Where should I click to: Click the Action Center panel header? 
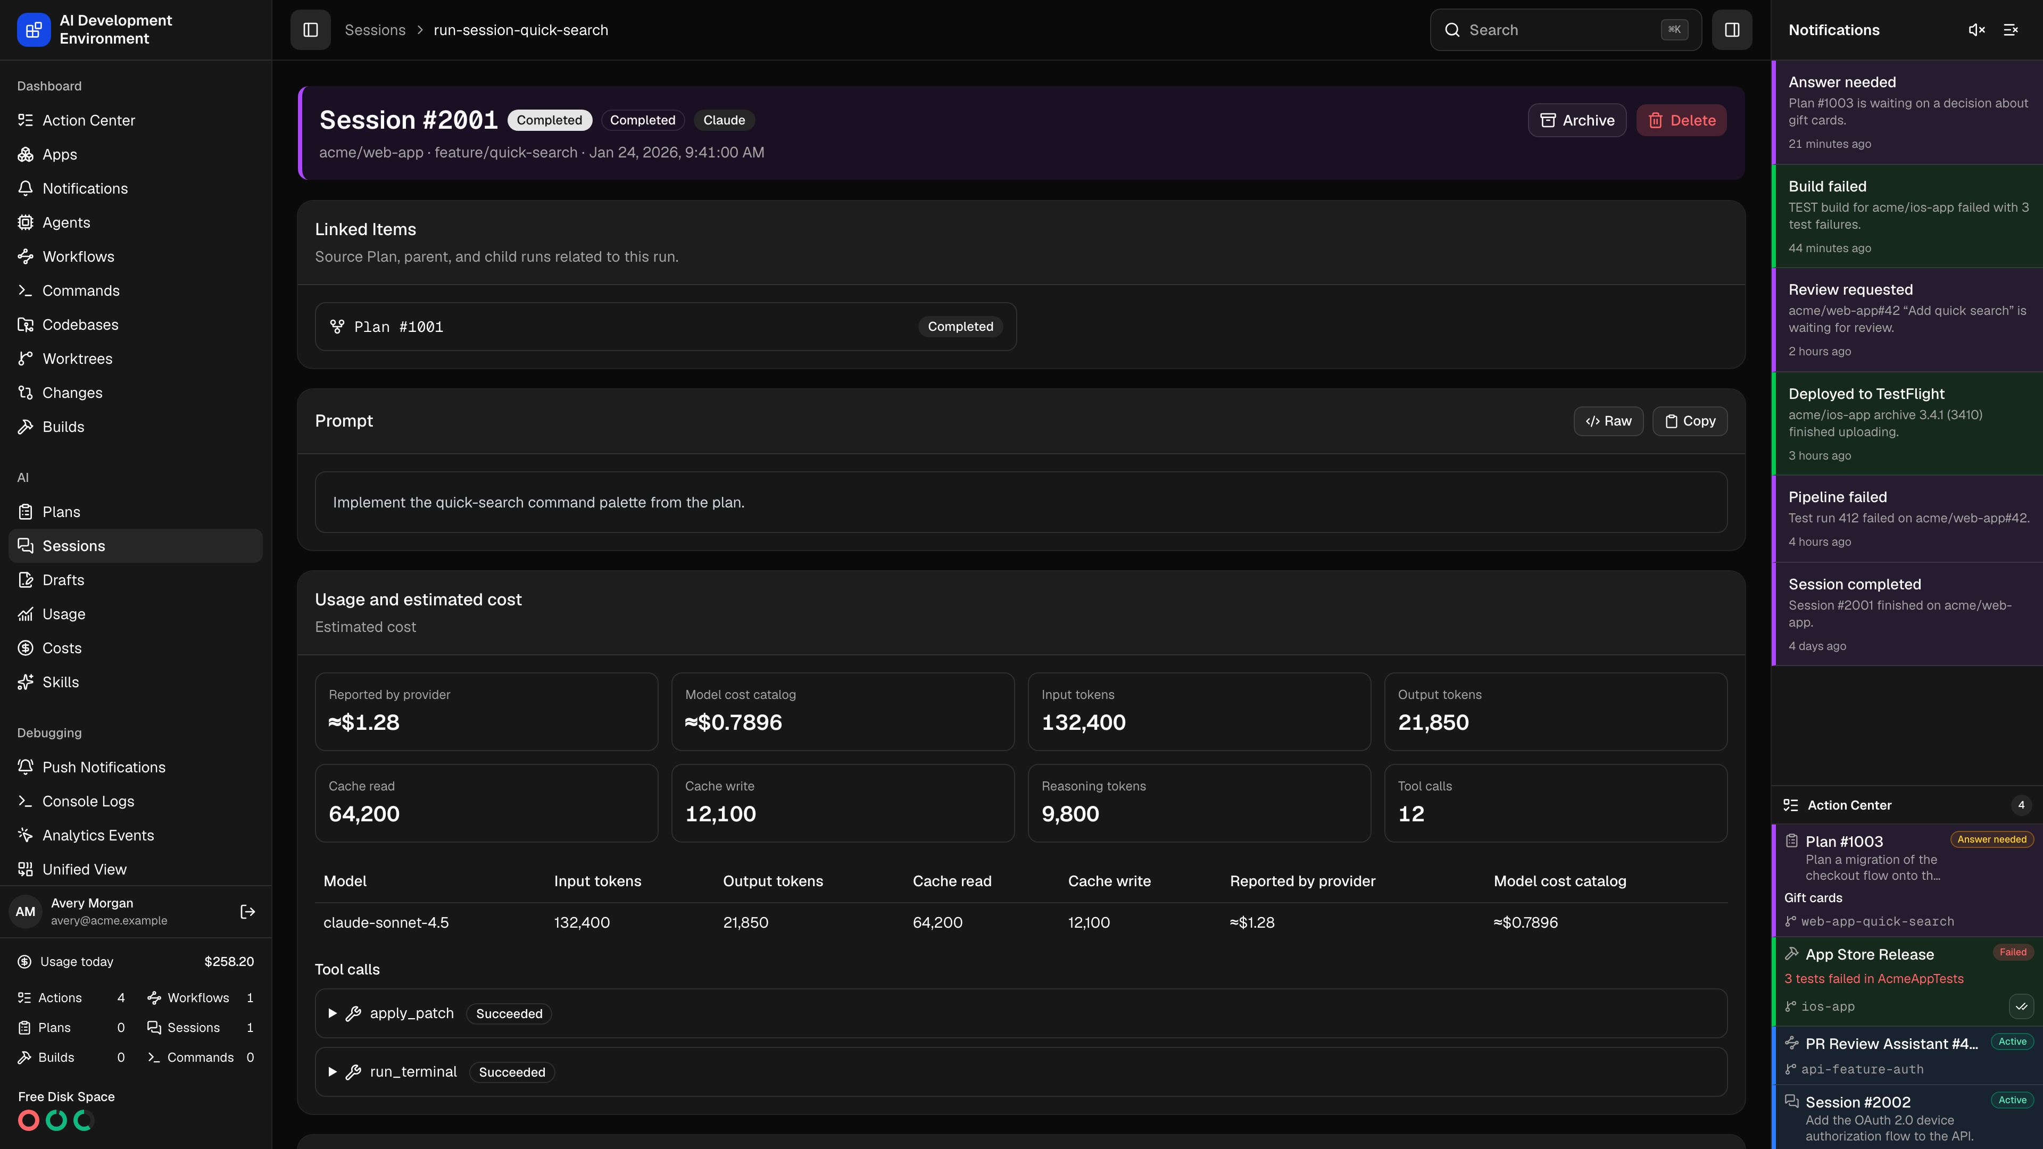click(1907, 805)
